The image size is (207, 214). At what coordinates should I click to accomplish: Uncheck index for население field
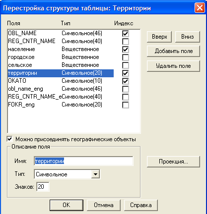[126, 50]
